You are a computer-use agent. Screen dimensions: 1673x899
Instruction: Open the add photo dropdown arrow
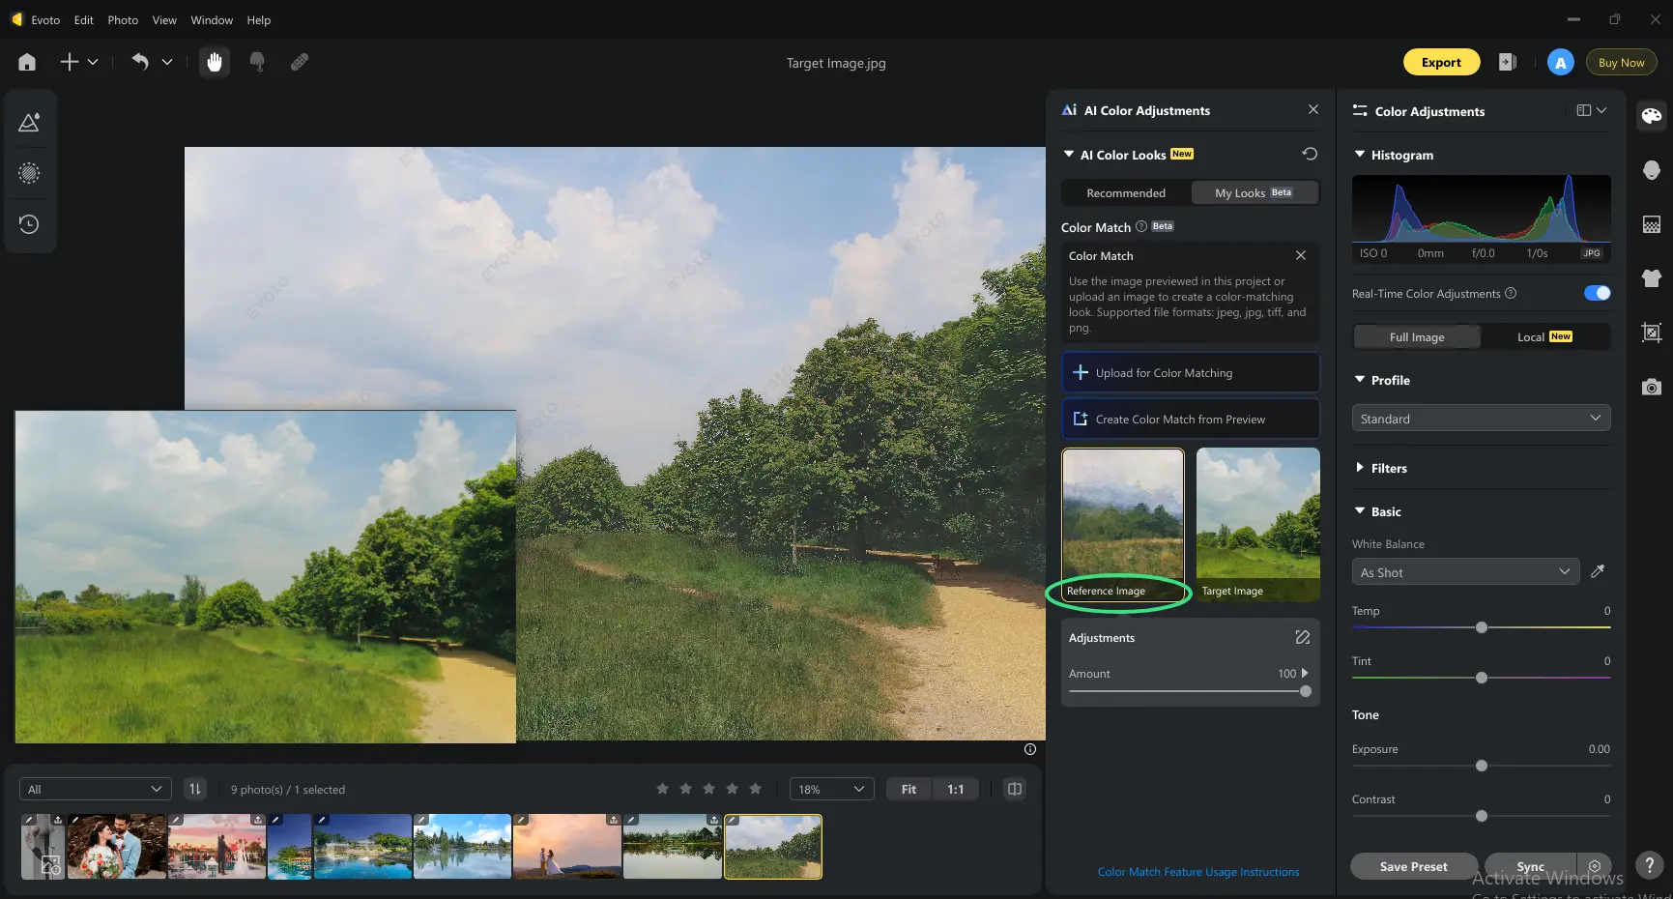tap(93, 62)
